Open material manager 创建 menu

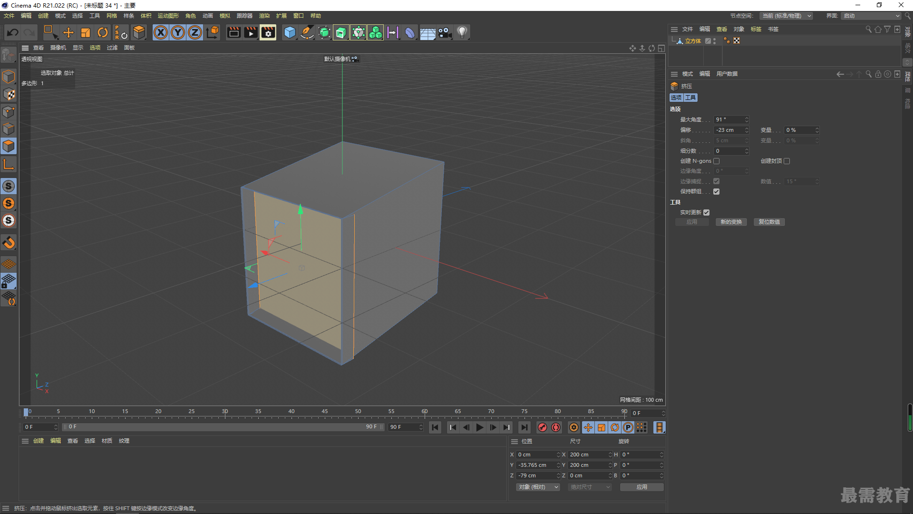39,441
